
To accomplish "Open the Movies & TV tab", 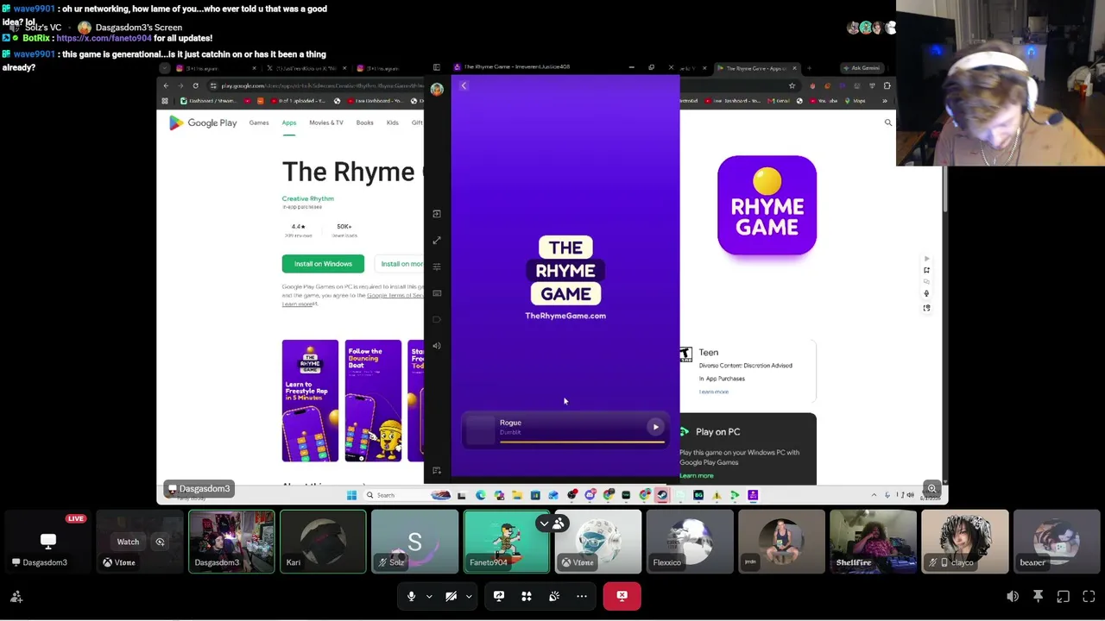I will [x=326, y=122].
